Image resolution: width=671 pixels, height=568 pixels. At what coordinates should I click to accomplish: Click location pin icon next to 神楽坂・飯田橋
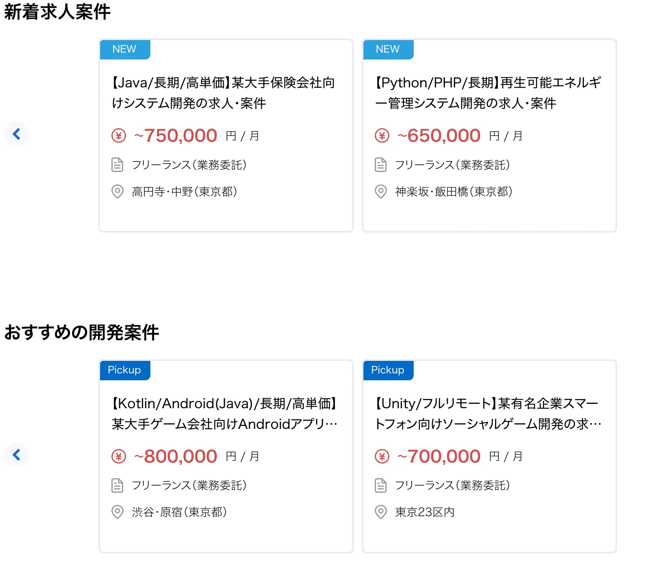coord(381,191)
